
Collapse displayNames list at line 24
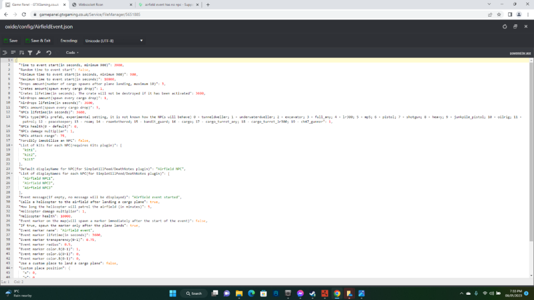pyautogui.click(x=12, y=173)
